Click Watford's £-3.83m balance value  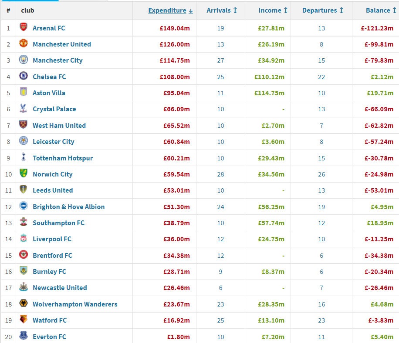[381, 320]
